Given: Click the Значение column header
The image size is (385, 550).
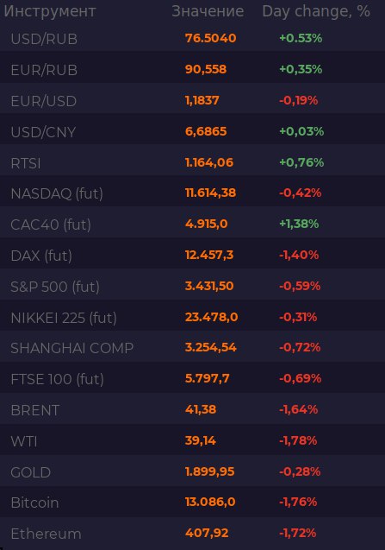Looking at the screenshot, I should point(208,11).
